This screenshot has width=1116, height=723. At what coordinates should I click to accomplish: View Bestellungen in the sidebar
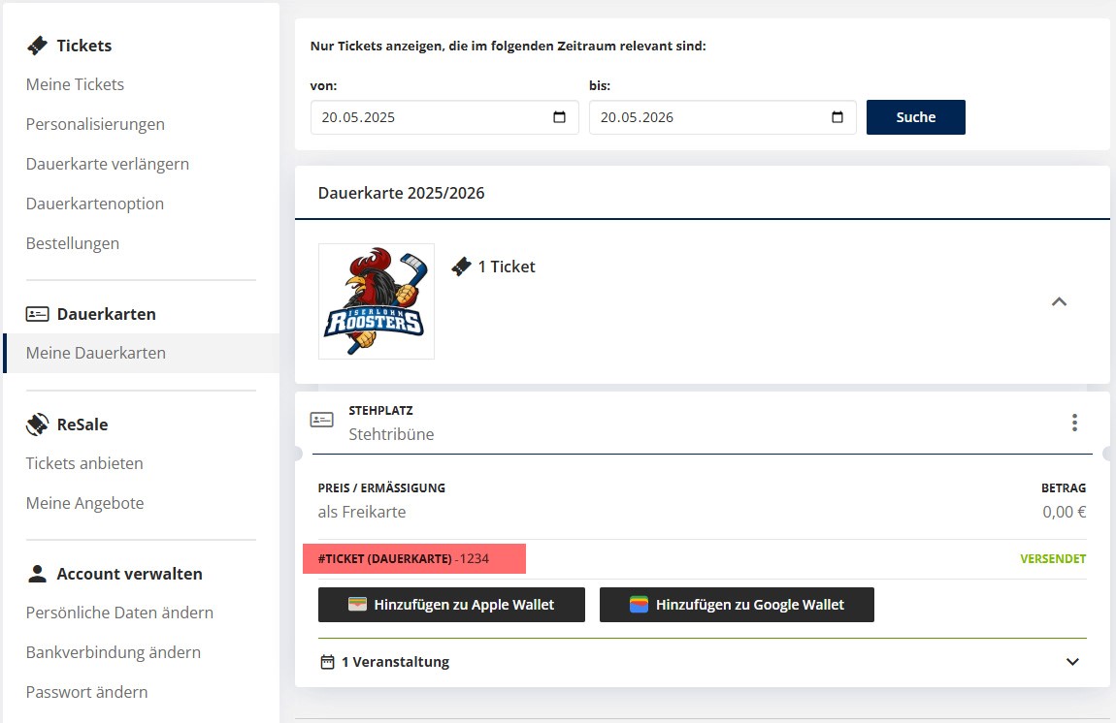point(73,244)
